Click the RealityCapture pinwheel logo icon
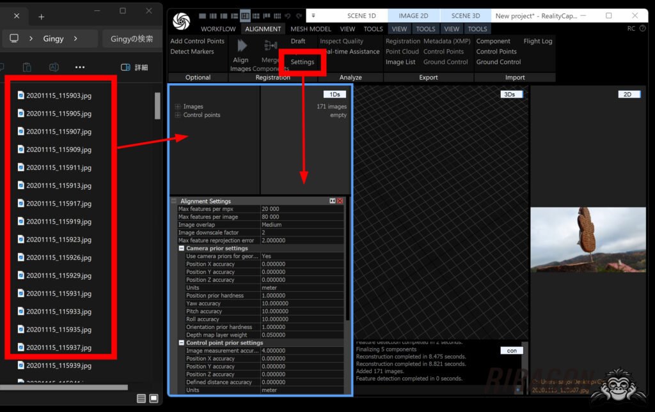This screenshot has width=655, height=412. [181, 20]
